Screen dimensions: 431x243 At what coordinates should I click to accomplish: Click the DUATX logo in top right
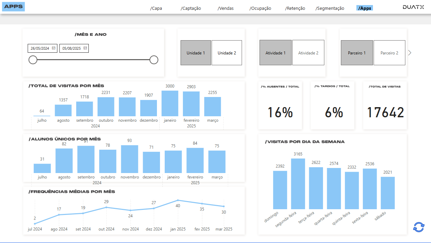[x=412, y=6]
